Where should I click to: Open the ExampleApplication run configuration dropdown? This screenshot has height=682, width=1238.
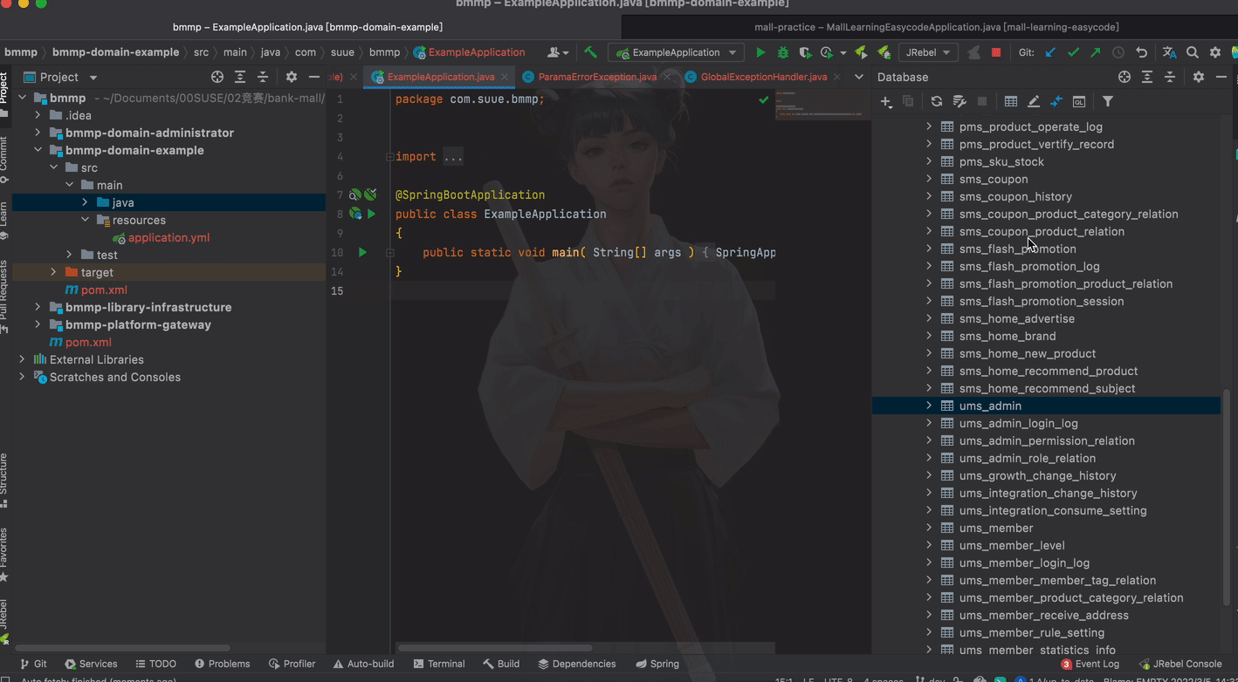coord(677,52)
